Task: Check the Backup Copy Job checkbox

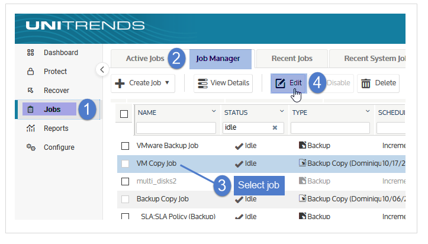Action: point(125,199)
